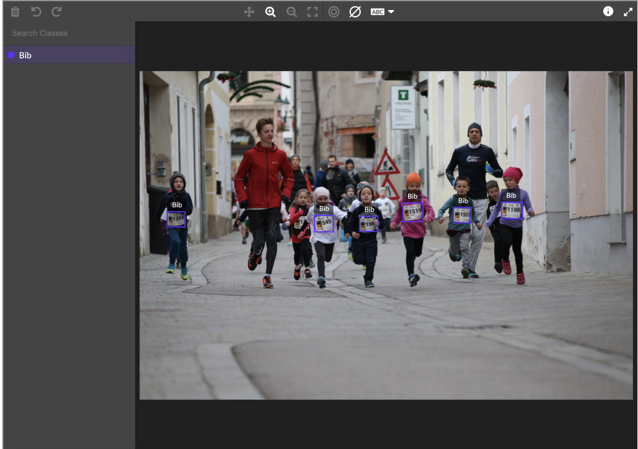Click the redo arrow icon
638x449 pixels.
(x=57, y=12)
